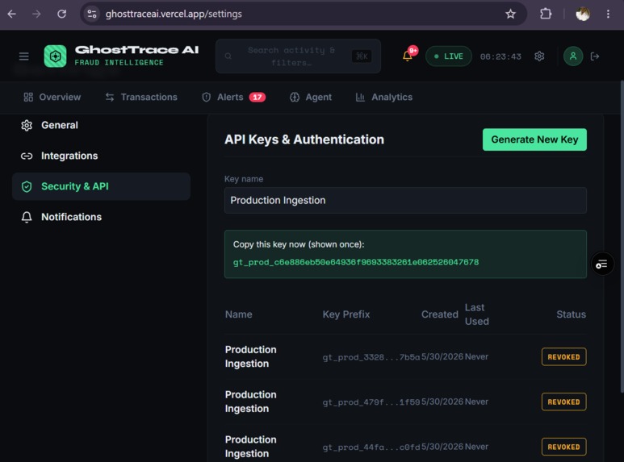Open browser extensions puzzle icon
The height and width of the screenshot is (462, 624).
tap(546, 14)
